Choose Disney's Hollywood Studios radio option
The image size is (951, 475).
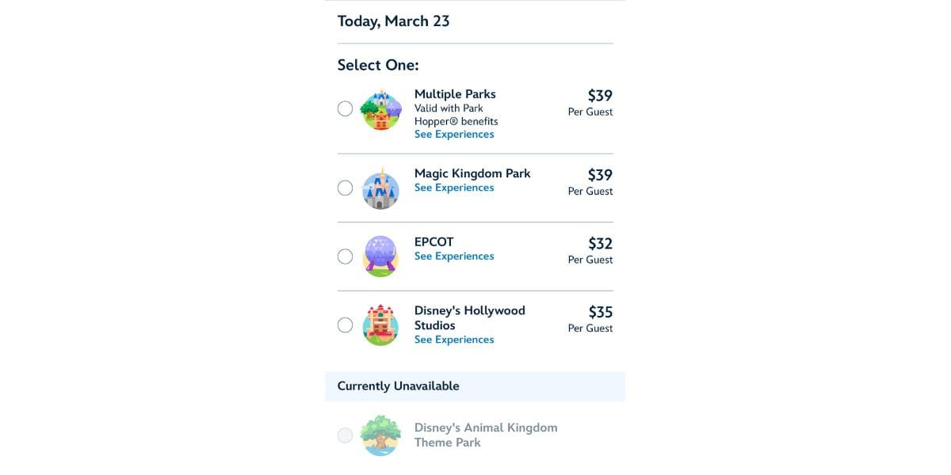(x=345, y=325)
